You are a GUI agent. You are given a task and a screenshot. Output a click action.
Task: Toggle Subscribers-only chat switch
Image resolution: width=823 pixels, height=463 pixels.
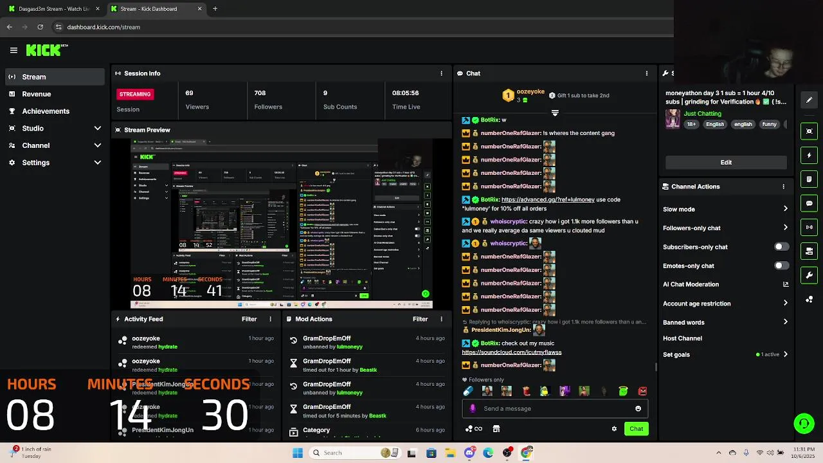(x=781, y=247)
